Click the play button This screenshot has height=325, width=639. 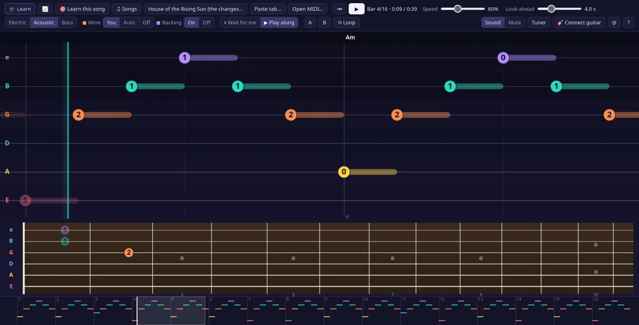[356, 9]
